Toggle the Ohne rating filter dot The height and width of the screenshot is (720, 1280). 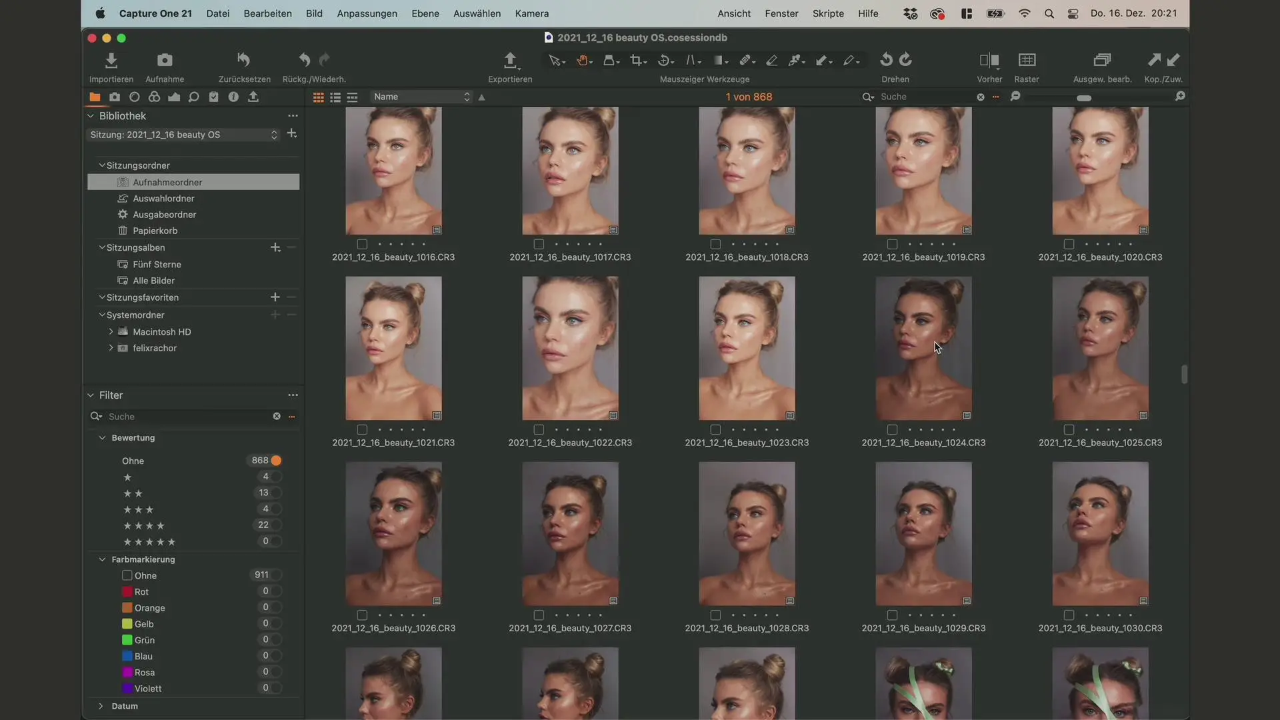click(x=276, y=461)
